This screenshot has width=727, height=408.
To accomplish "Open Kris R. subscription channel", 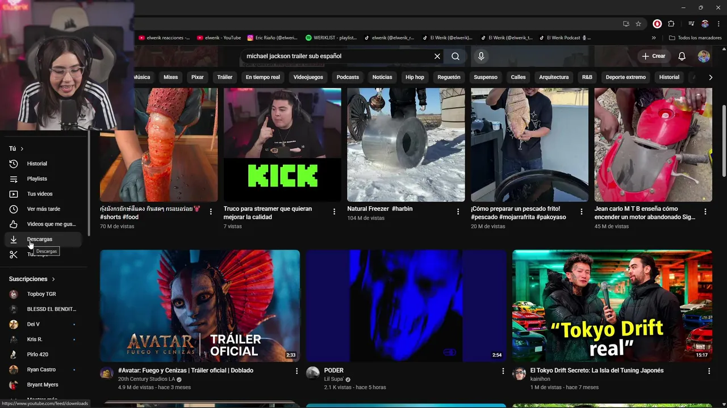I will point(44,339).
